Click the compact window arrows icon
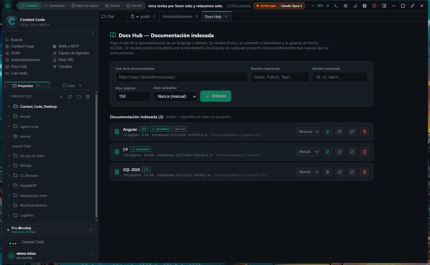The width and height of the screenshot is (430, 265). coord(412,6)
